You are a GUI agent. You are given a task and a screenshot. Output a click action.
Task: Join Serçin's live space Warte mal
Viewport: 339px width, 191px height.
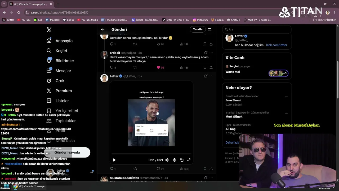(x=257, y=70)
